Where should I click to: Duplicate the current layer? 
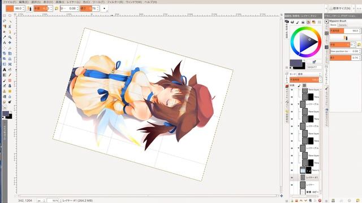(x=311, y=201)
